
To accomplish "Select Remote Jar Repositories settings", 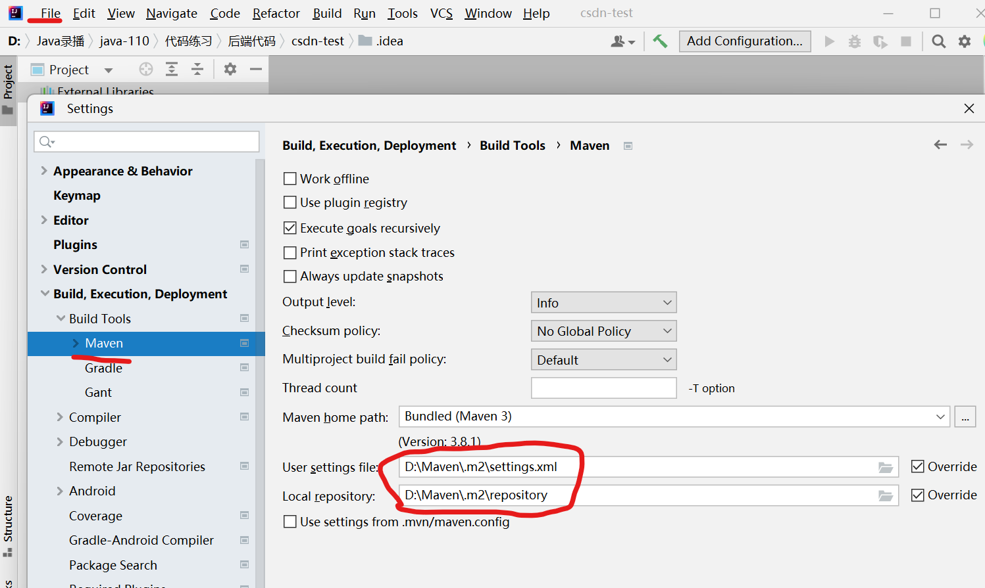I will tap(137, 466).
